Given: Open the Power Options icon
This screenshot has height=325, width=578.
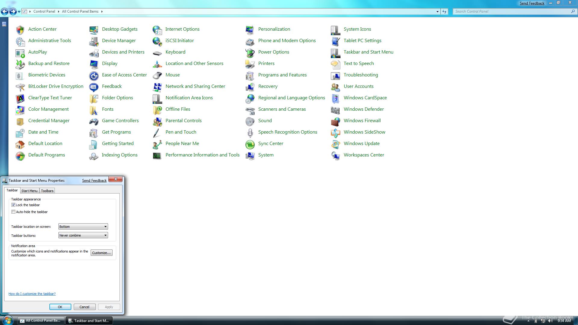Looking at the screenshot, I should click(x=250, y=52).
